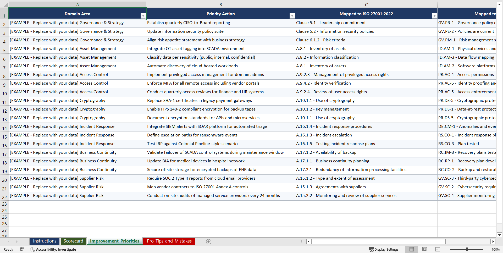This screenshot has width=503, height=253.
Task: Open the Priority Action filter dropdown
Action: [x=292, y=16]
